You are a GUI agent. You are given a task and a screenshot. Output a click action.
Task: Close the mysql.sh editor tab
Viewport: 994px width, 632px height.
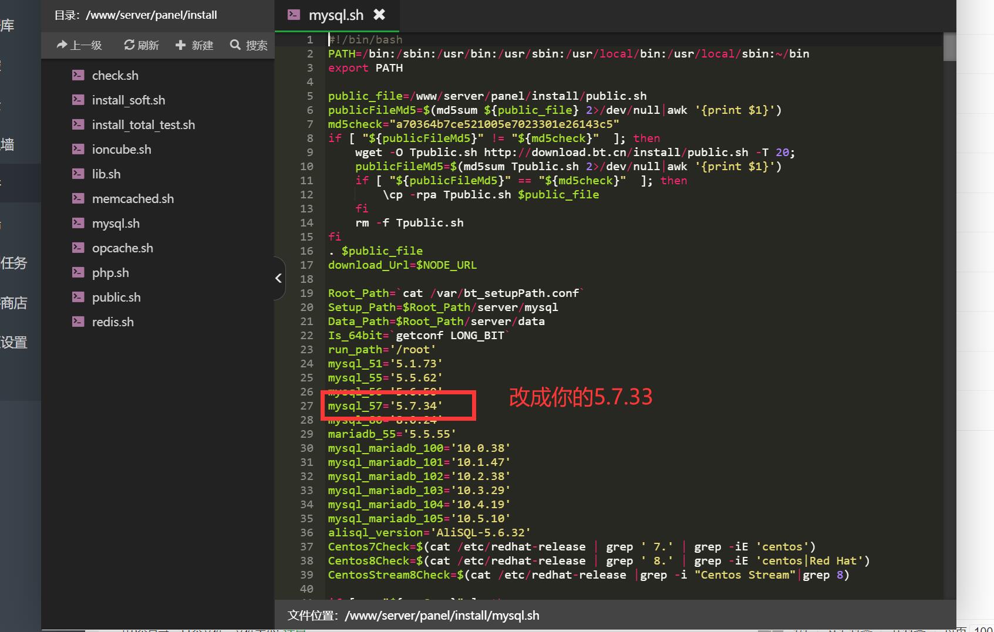pos(379,15)
